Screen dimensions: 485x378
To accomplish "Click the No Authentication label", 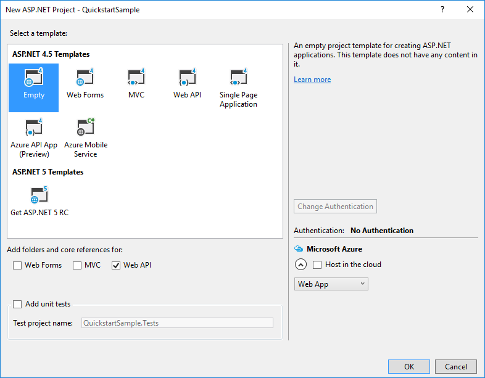I will pyautogui.click(x=382, y=231).
